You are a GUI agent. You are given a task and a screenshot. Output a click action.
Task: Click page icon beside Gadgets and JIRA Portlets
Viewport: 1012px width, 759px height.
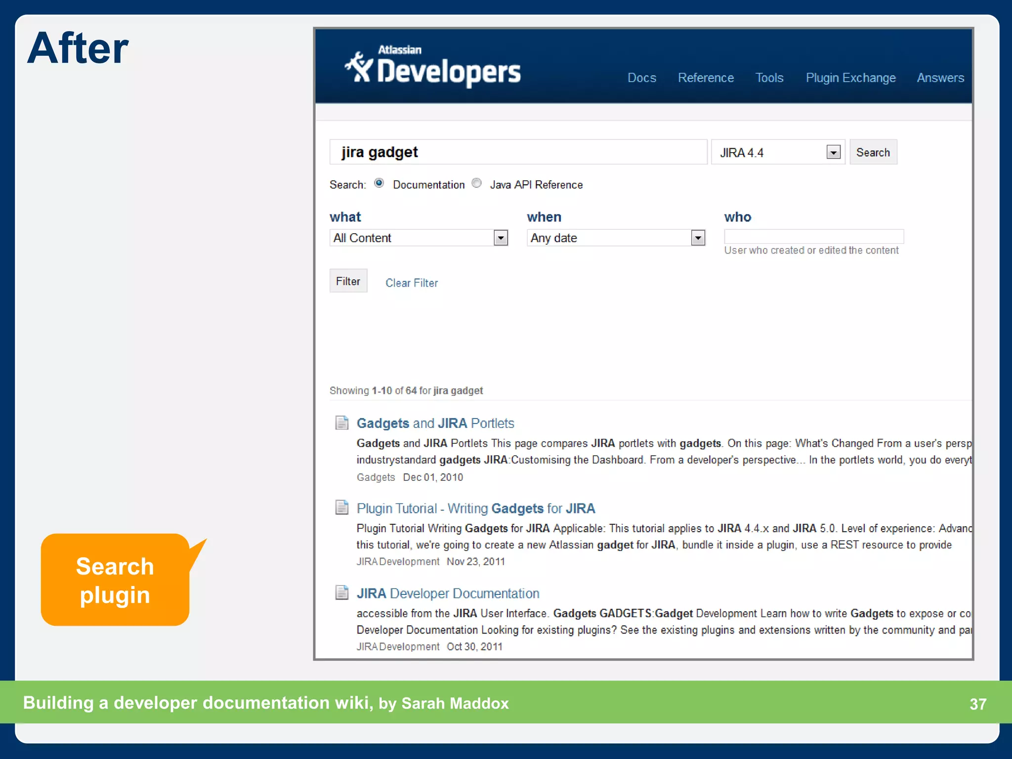pos(342,423)
